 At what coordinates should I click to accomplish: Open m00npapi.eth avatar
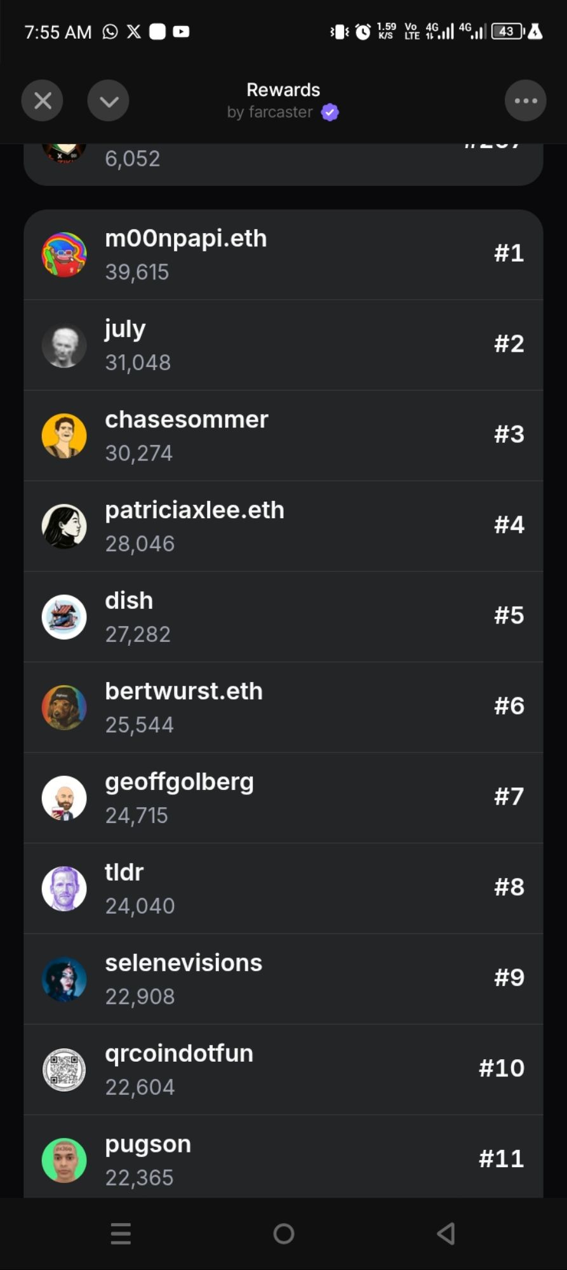(64, 255)
